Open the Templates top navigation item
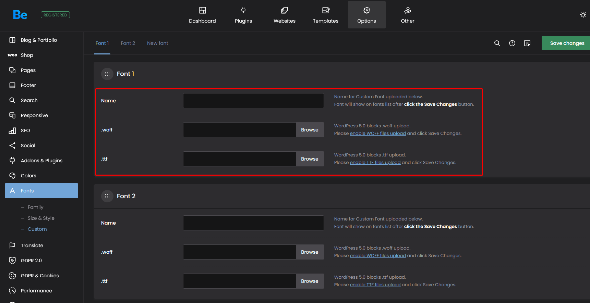The height and width of the screenshot is (303, 590). tap(325, 15)
